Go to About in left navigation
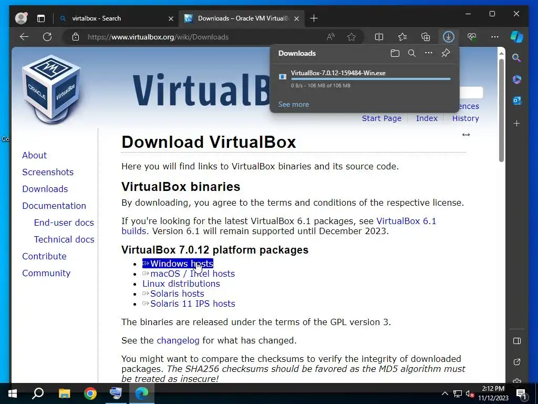This screenshot has height=404, width=538. [x=34, y=155]
